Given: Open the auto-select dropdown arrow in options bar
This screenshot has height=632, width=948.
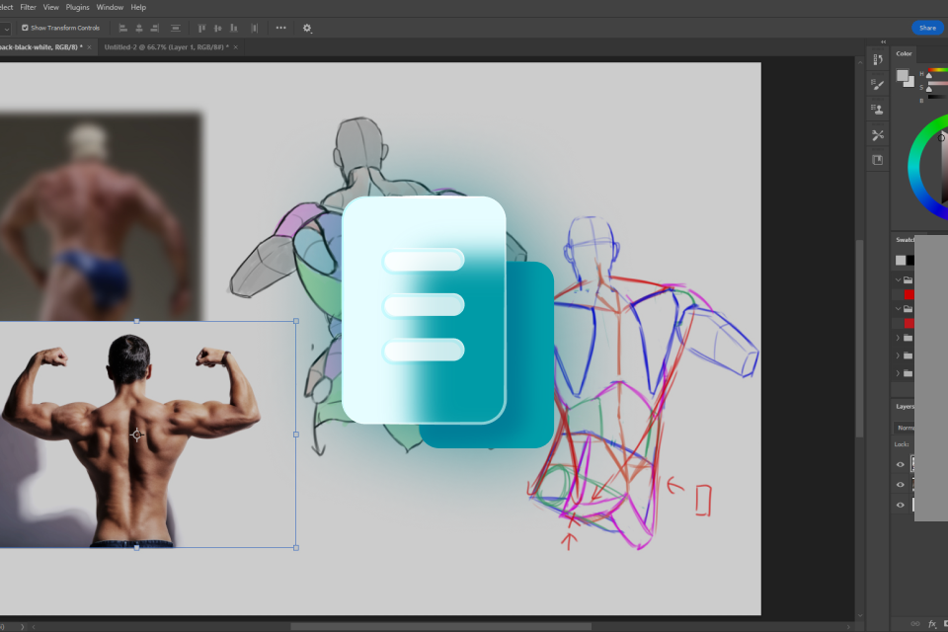Looking at the screenshot, I should (x=6, y=29).
